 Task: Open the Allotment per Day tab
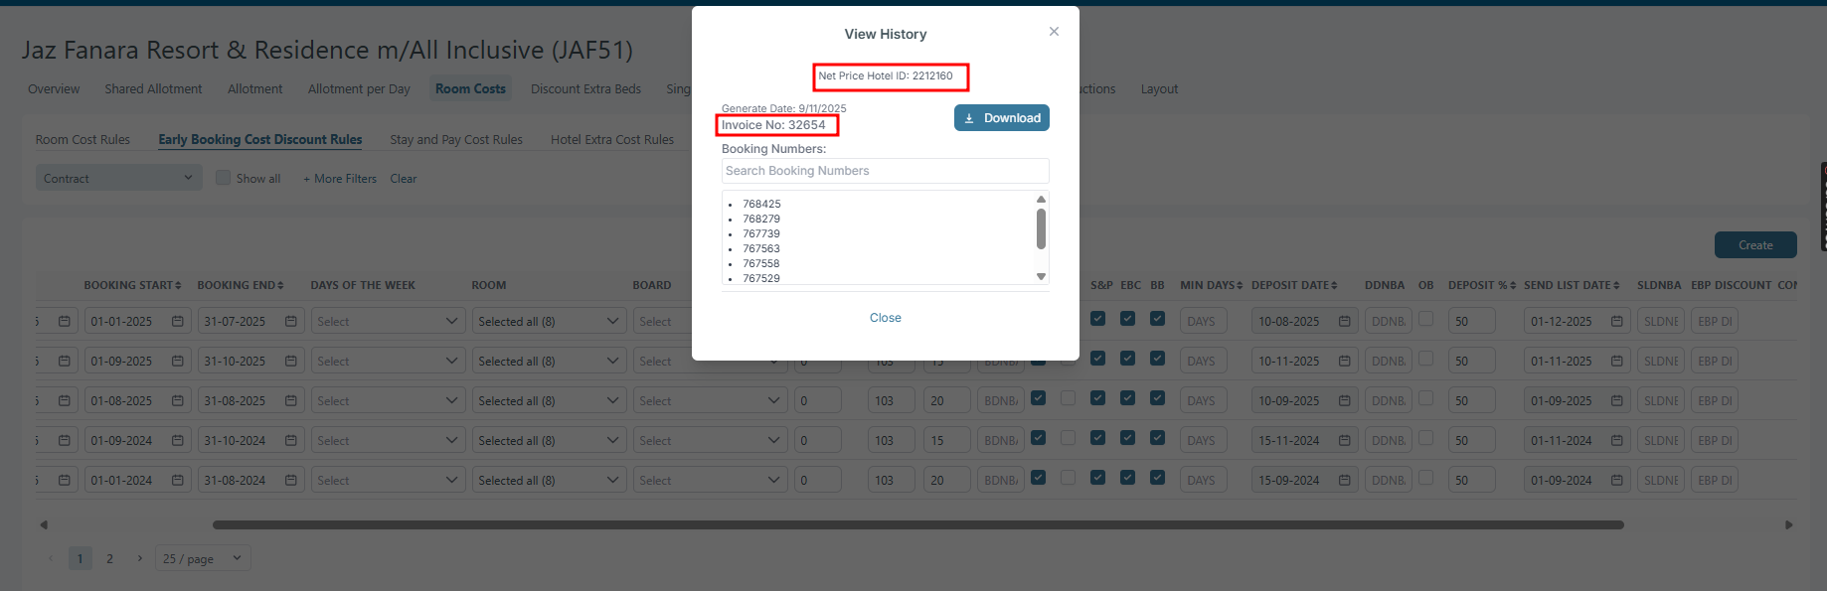coord(359,89)
